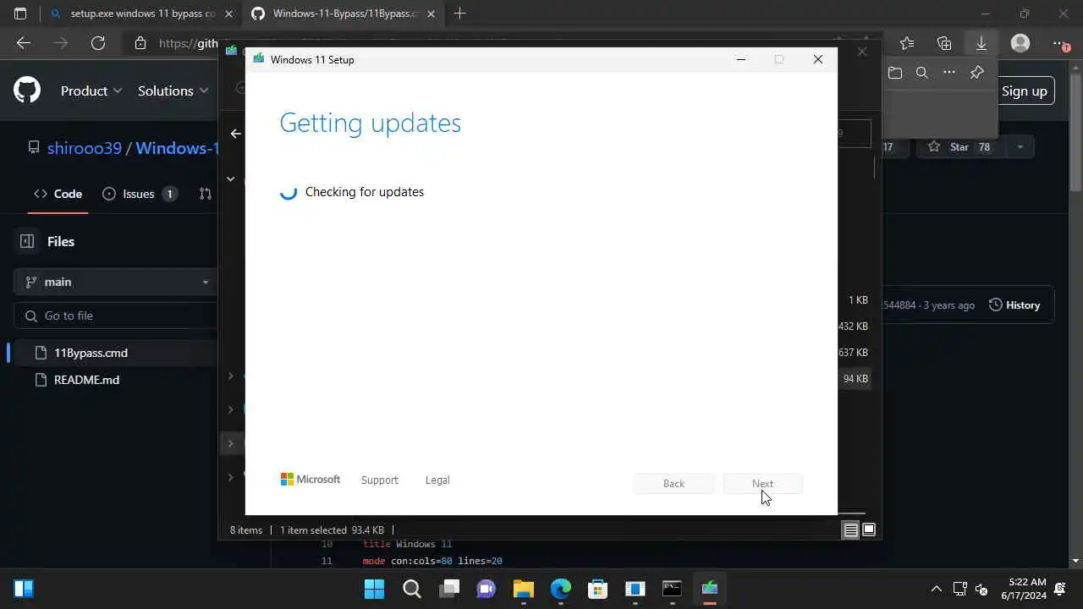1083x609 pixels.
Task: Open the GitHub Solutions menu
Action: tap(174, 91)
